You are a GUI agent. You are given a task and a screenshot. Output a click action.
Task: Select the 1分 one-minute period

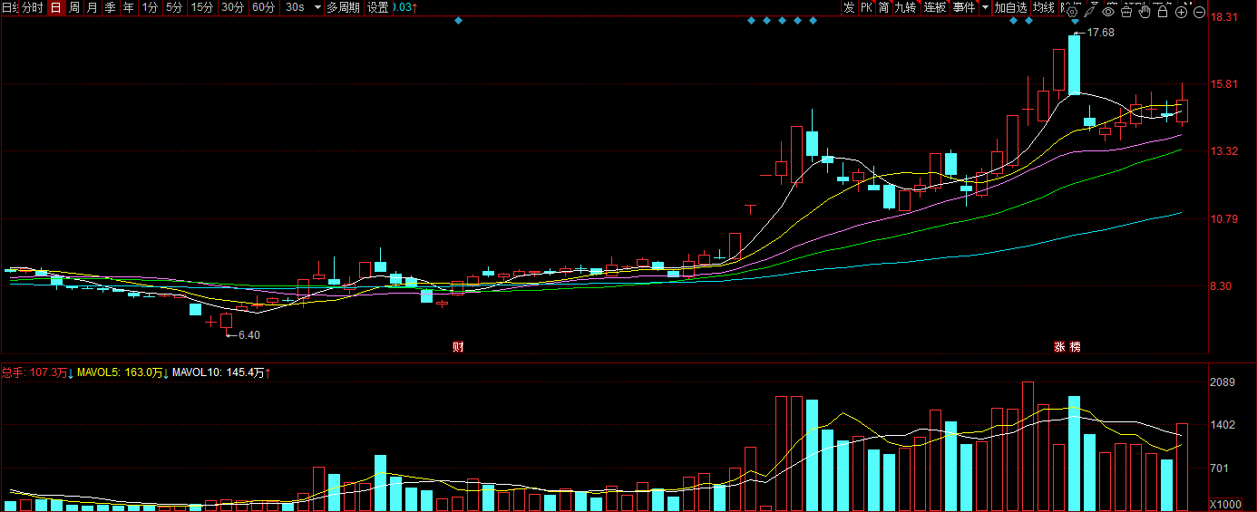tap(150, 7)
